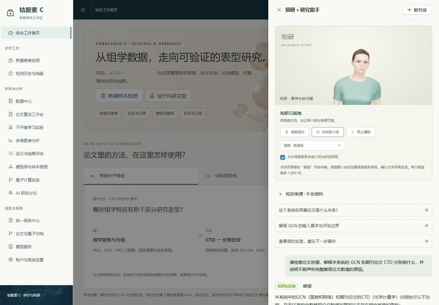Click the AI 研究讨论 people icon
This screenshot has height=305, width=439.
11,193
